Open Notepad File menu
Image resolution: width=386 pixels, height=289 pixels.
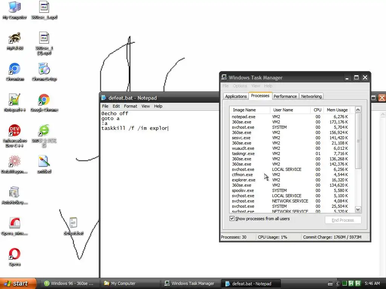pyautogui.click(x=105, y=106)
